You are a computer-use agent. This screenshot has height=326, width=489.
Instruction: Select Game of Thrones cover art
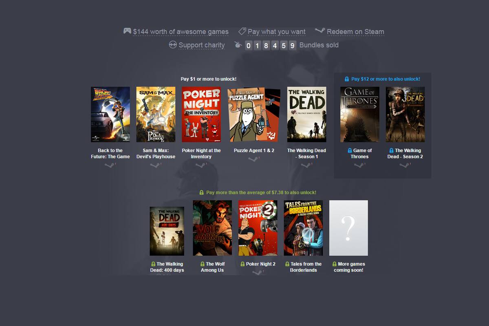point(360,115)
